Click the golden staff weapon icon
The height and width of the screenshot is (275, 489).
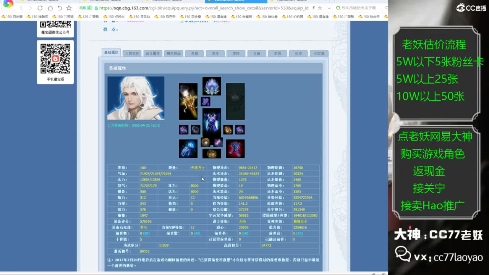[188, 102]
